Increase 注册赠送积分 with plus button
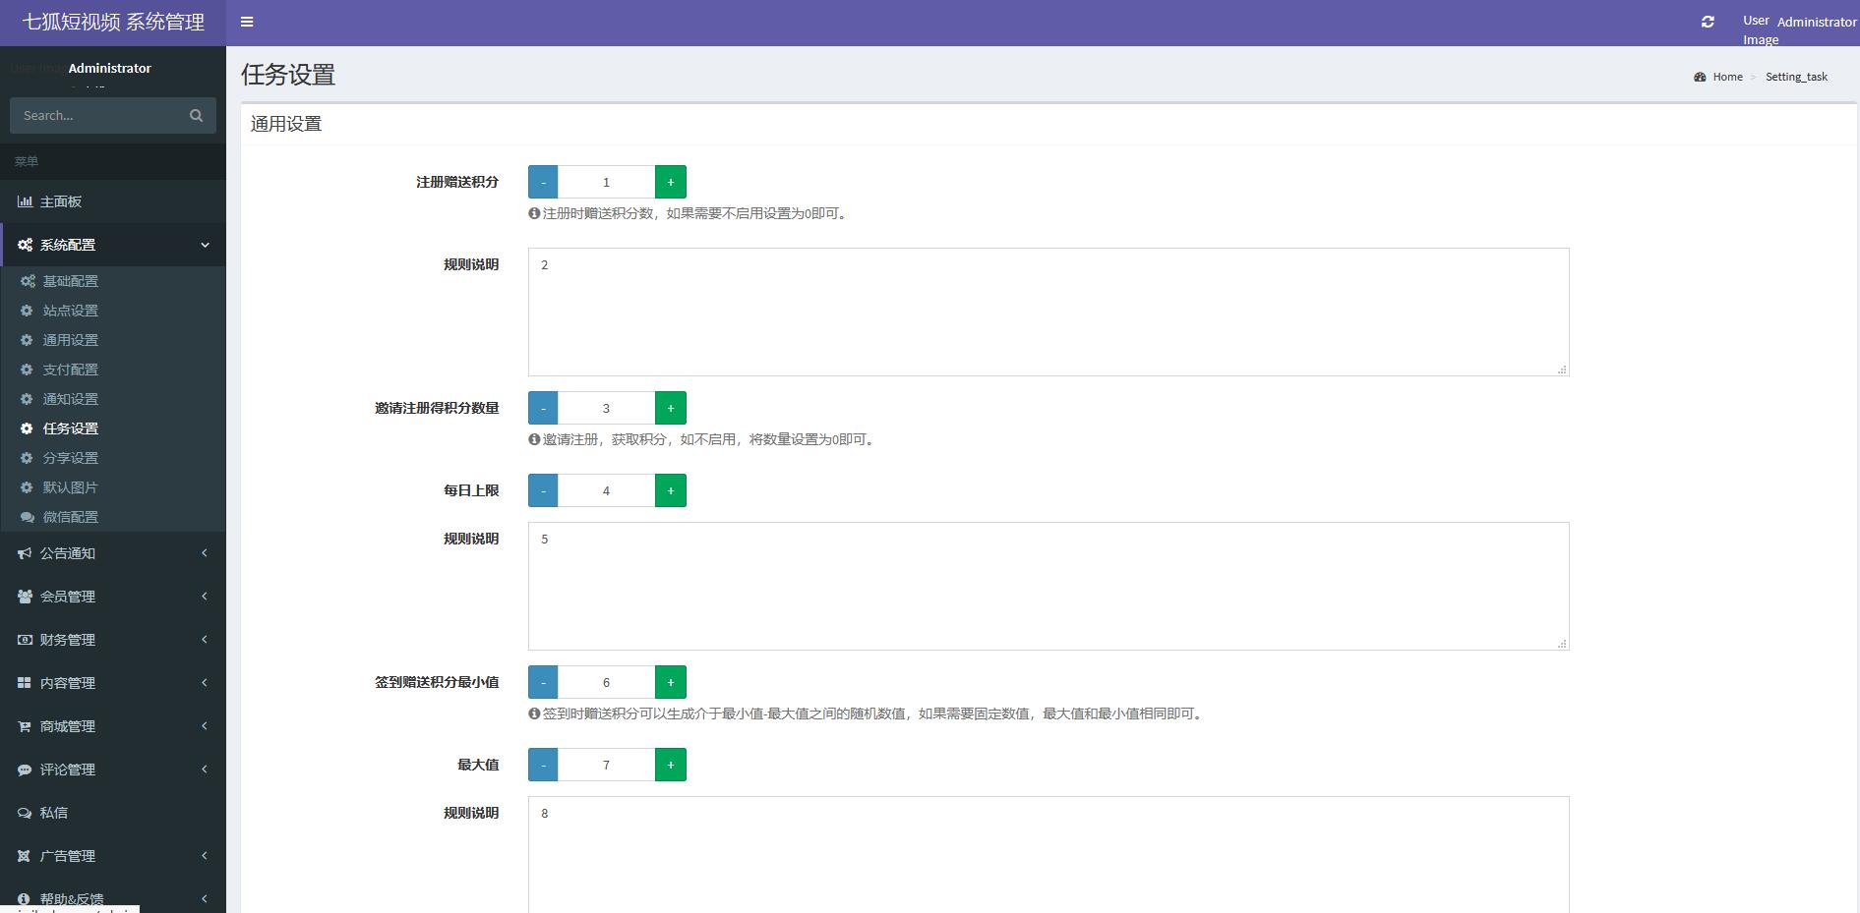 point(670,182)
